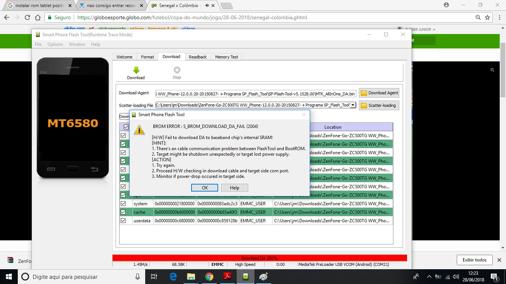Image resolution: width=506 pixels, height=284 pixels.
Task: Click the MediaTek PreLoader USB VCOM status text
Action: tap(343, 264)
